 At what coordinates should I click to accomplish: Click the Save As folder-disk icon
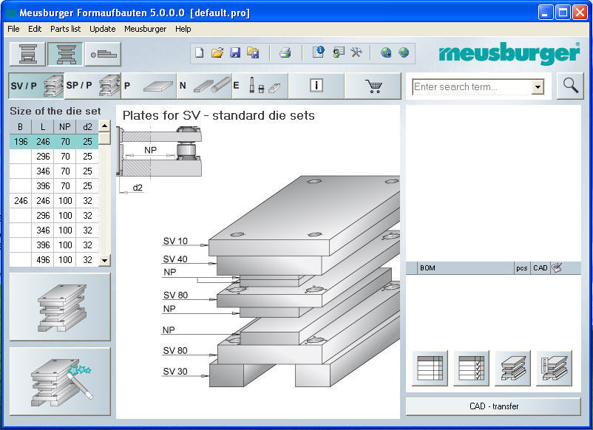click(x=253, y=52)
